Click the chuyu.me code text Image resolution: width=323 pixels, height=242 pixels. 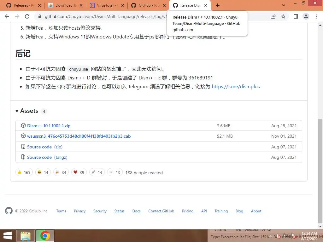tap(79, 69)
